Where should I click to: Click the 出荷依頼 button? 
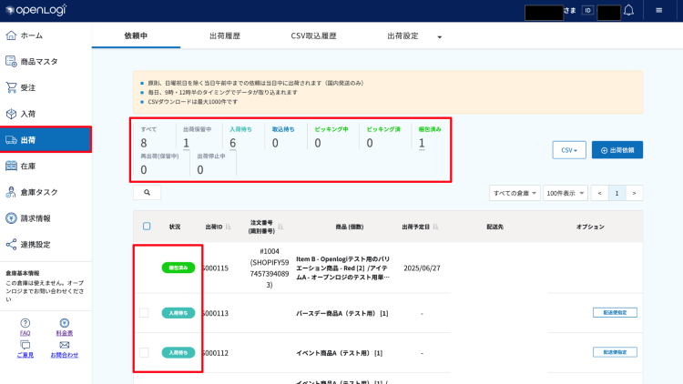click(617, 150)
